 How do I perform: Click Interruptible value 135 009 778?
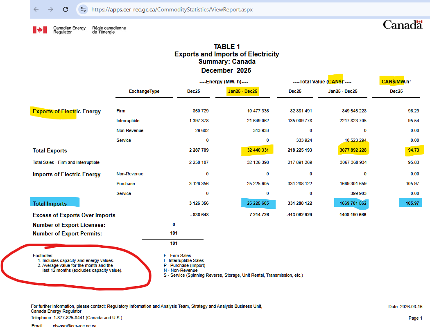click(300, 121)
